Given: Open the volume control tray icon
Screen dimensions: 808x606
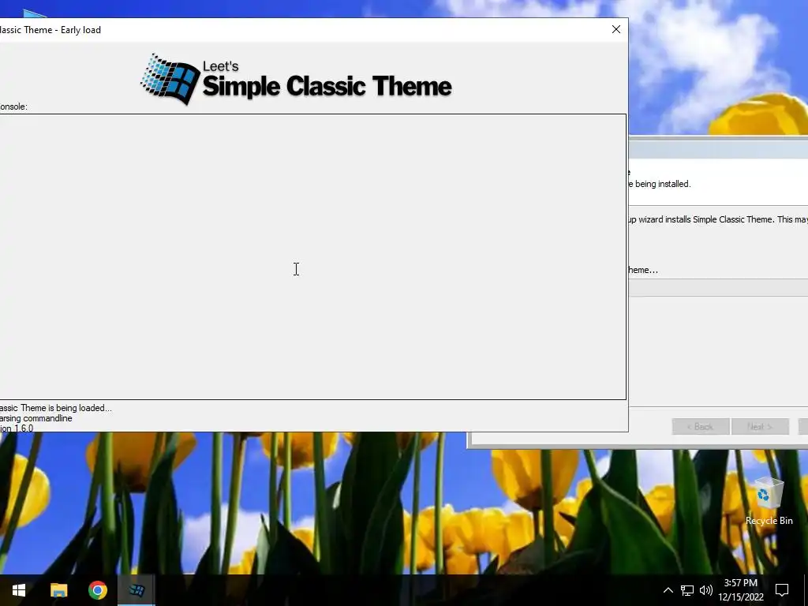Looking at the screenshot, I should tap(706, 590).
